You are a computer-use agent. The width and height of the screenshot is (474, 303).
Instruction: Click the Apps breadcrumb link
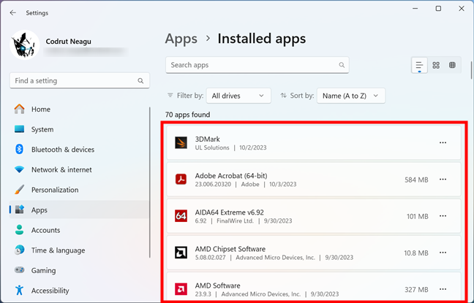coord(181,39)
